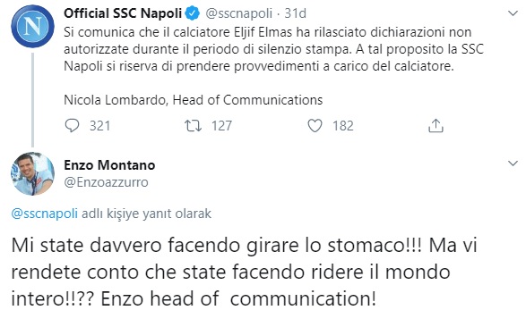View the 321 replies count
This screenshot has height=327, width=526.
[x=100, y=126]
